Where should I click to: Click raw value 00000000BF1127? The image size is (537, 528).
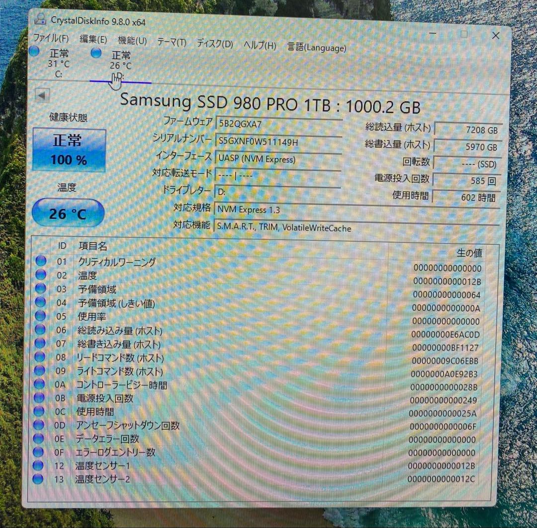click(445, 347)
